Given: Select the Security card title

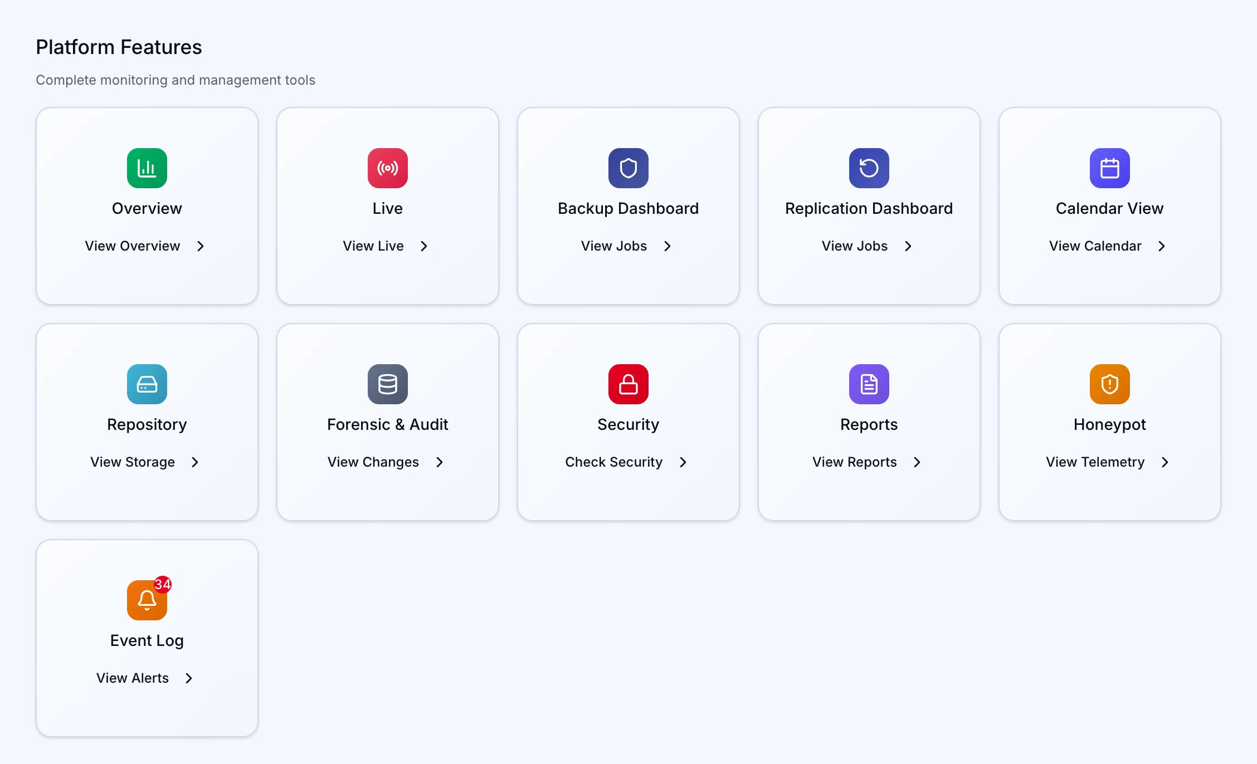Looking at the screenshot, I should [628, 424].
